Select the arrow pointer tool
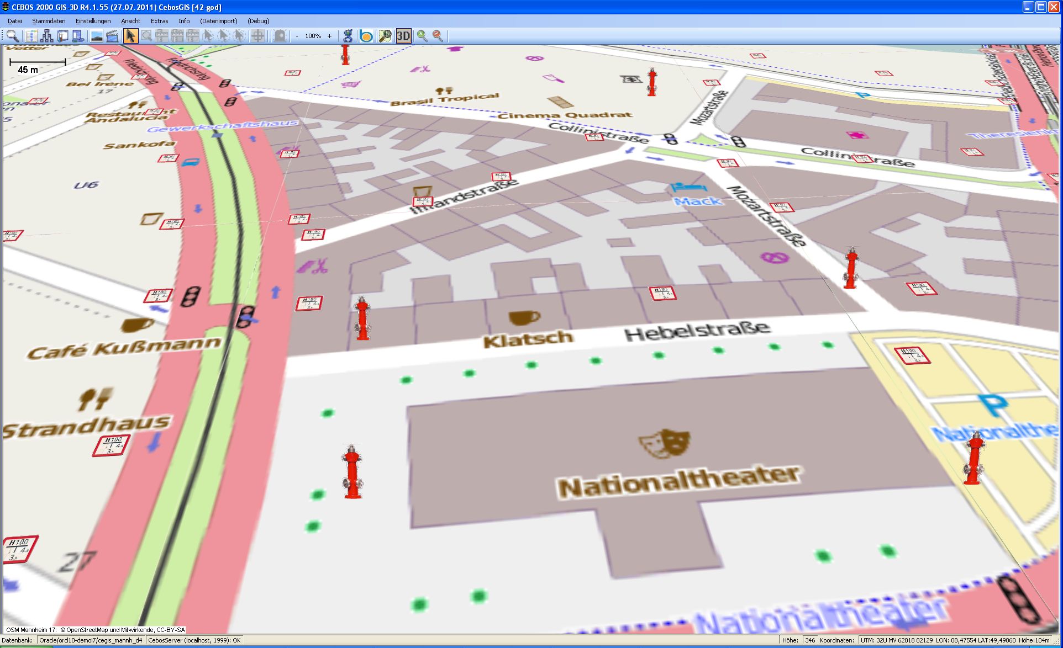This screenshot has width=1063, height=648. (130, 36)
